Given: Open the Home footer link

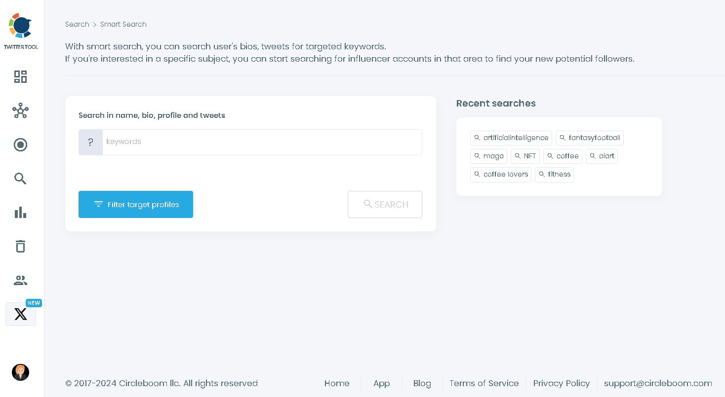Looking at the screenshot, I should pyautogui.click(x=337, y=383).
